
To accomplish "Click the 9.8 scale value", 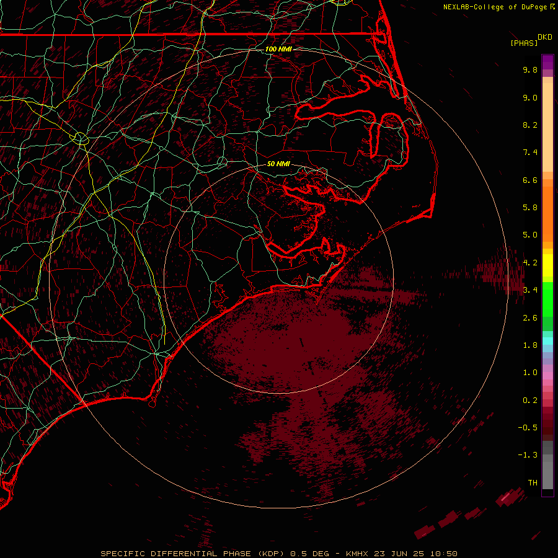I will tap(530, 69).
